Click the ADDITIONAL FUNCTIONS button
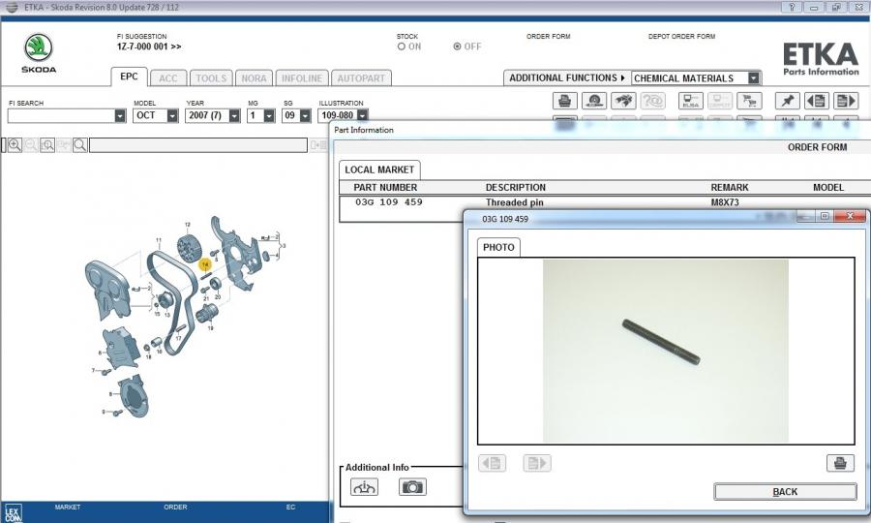This screenshot has height=523, width=871. point(567,78)
